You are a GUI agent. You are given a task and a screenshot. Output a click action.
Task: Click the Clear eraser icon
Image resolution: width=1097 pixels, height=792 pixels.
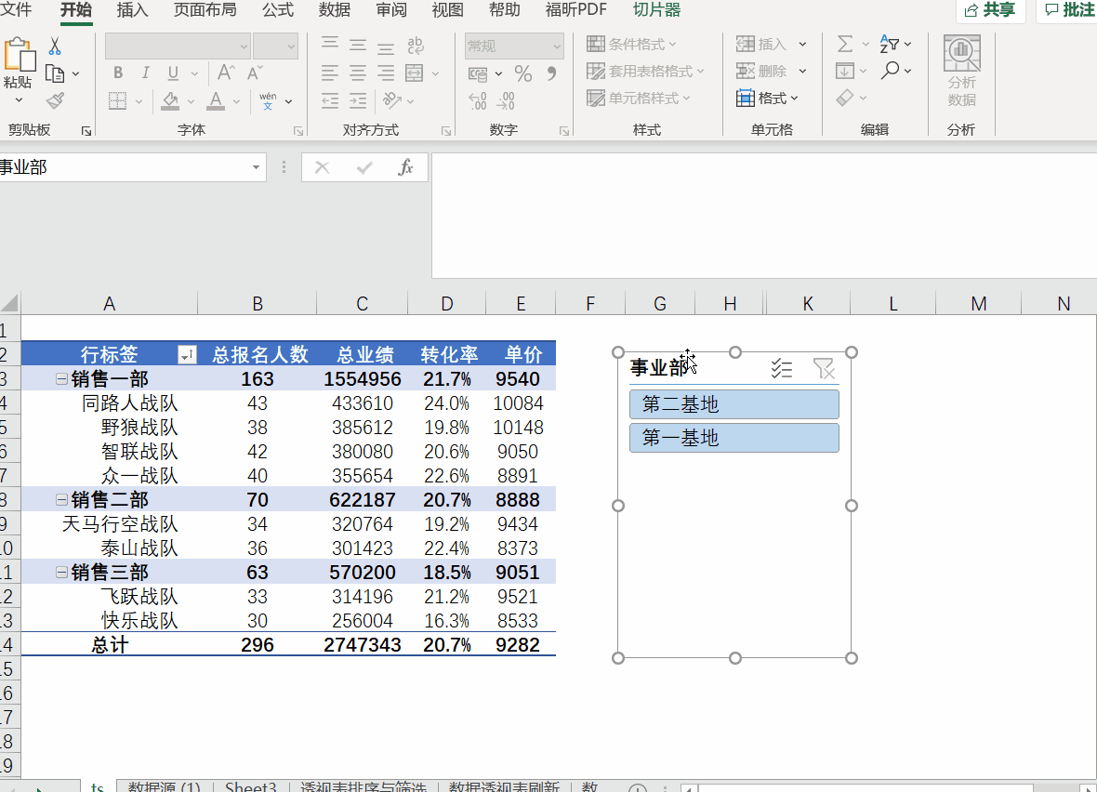coord(845,98)
